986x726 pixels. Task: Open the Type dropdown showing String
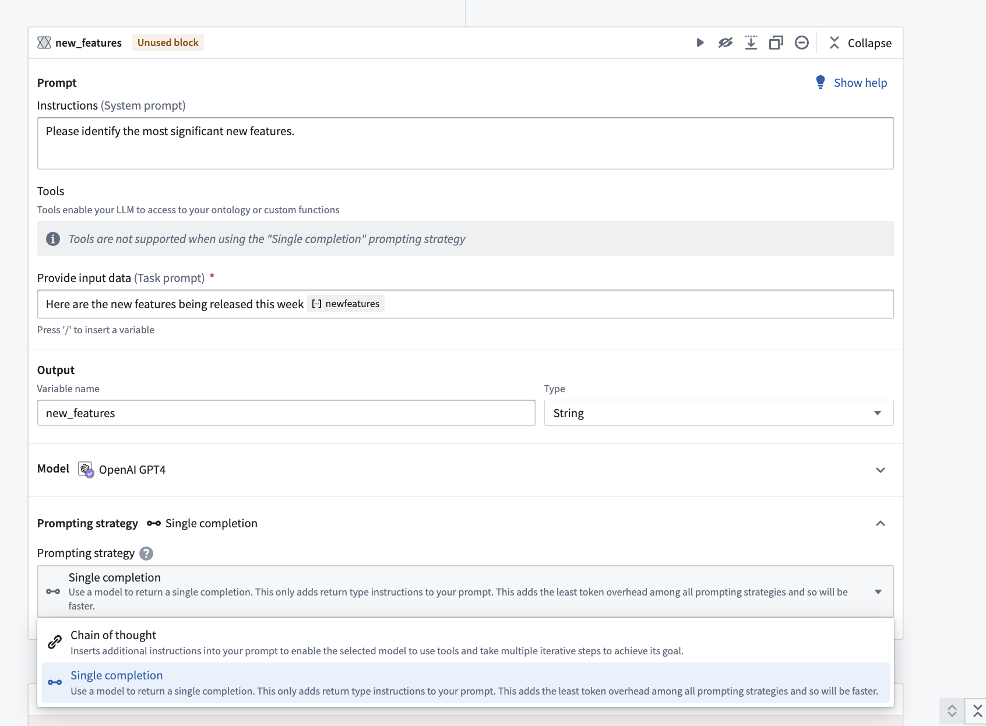719,413
